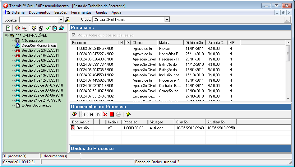Select Sessão 1 de 12/01/2011 tree item

40,80
